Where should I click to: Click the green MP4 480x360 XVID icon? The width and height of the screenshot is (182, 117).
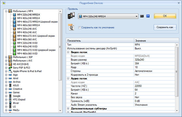click(x=14, y=54)
